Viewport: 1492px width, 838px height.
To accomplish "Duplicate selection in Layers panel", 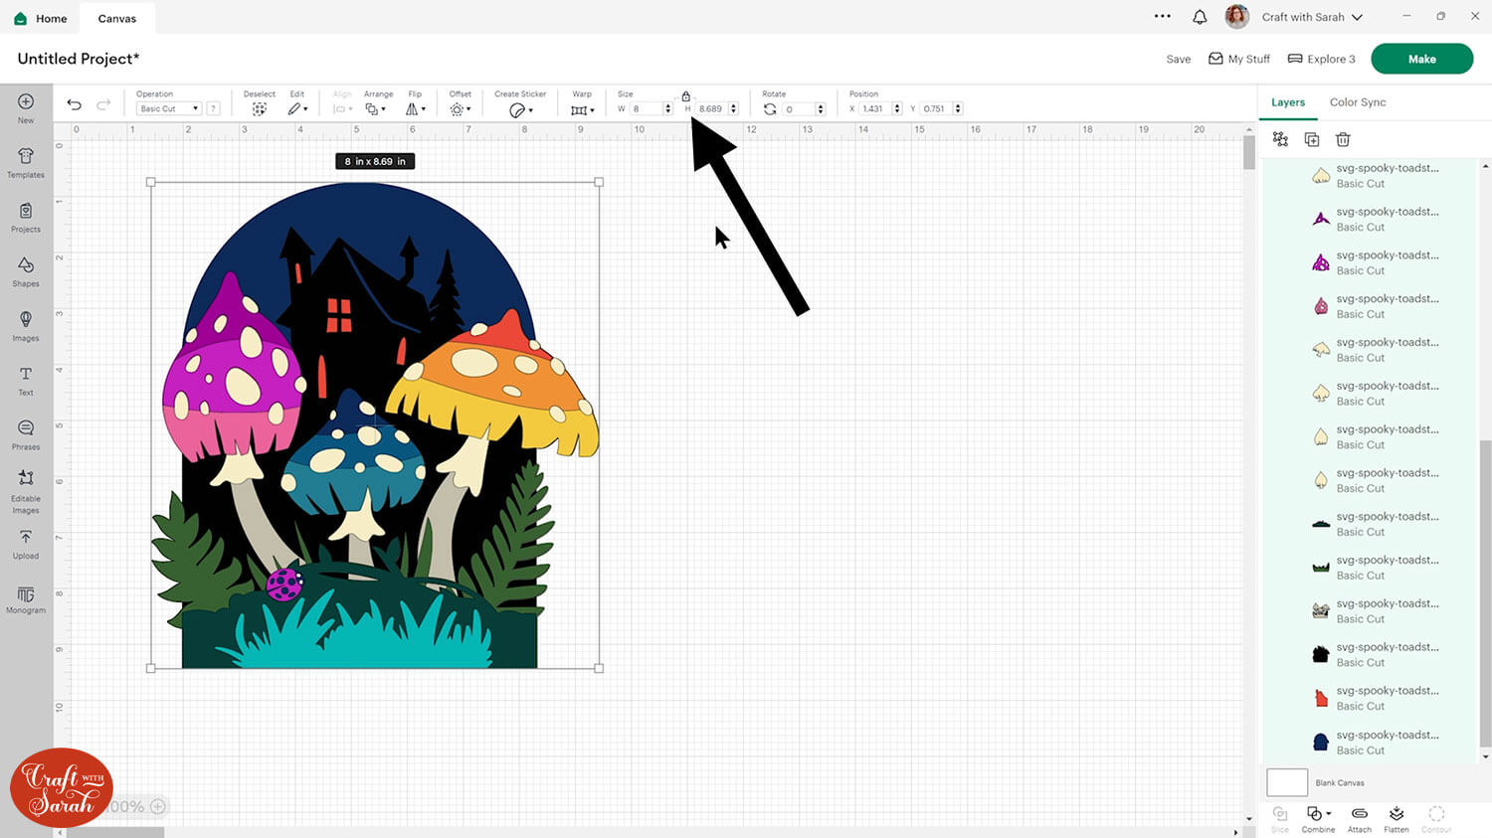I will coord(1311,140).
